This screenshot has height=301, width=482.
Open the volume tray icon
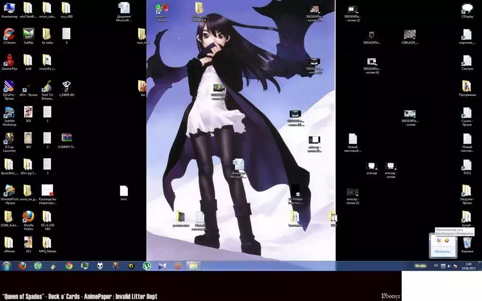click(449, 266)
